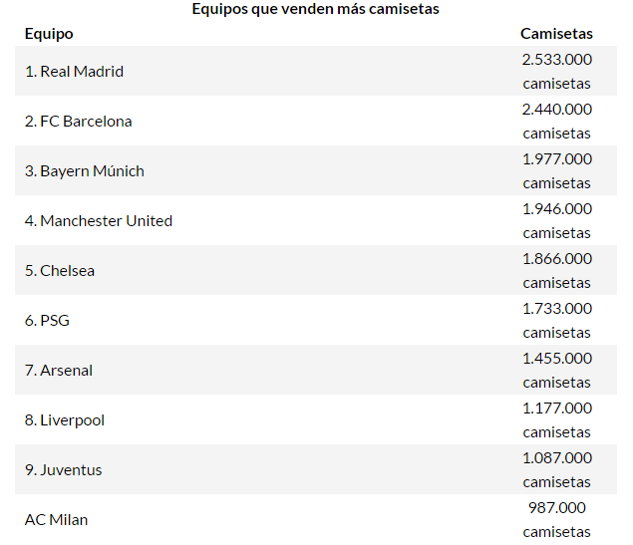Select the '7. Arsenal' team name
The image size is (633, 545).
[x=59, y=371]
